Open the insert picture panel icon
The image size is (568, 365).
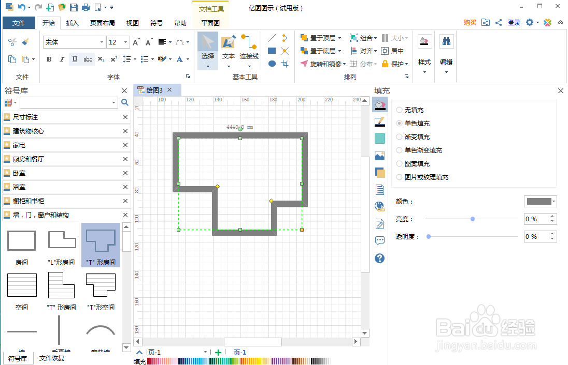380,156
